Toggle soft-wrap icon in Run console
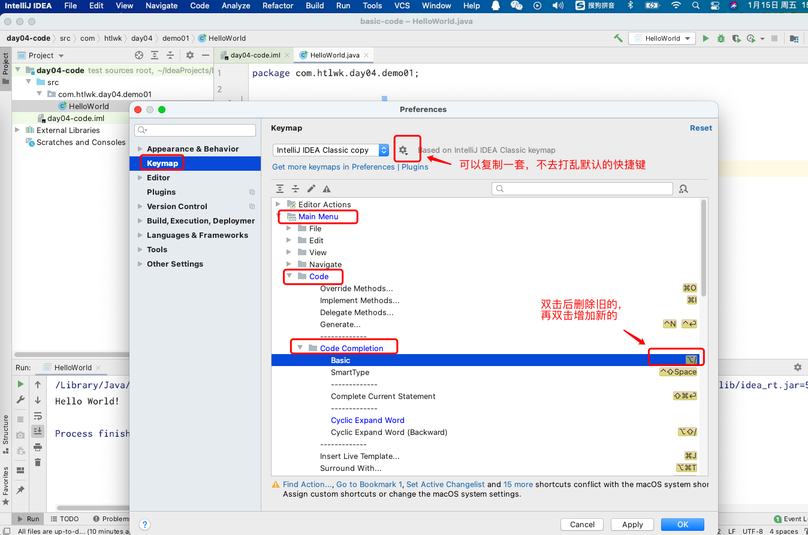 (x=38, y=416)
